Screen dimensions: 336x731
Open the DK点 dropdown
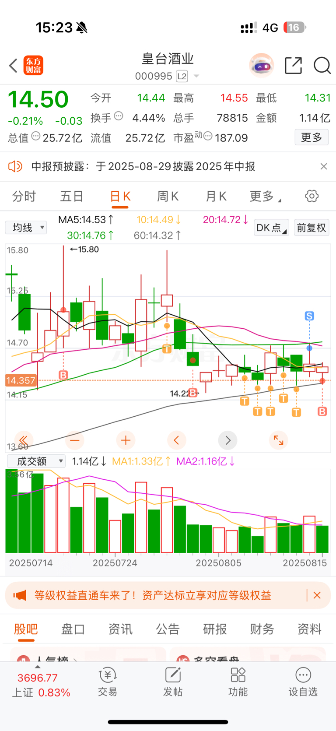[x=271, y=228]
